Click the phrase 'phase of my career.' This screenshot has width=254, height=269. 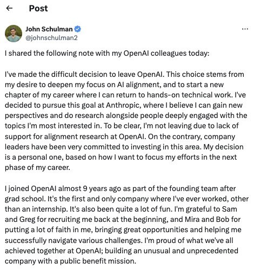pos(37,168)
